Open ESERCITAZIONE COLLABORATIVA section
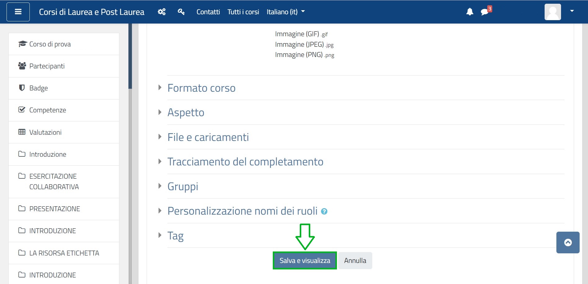This screenshot has width=588, height=284. tap(64, 181)
